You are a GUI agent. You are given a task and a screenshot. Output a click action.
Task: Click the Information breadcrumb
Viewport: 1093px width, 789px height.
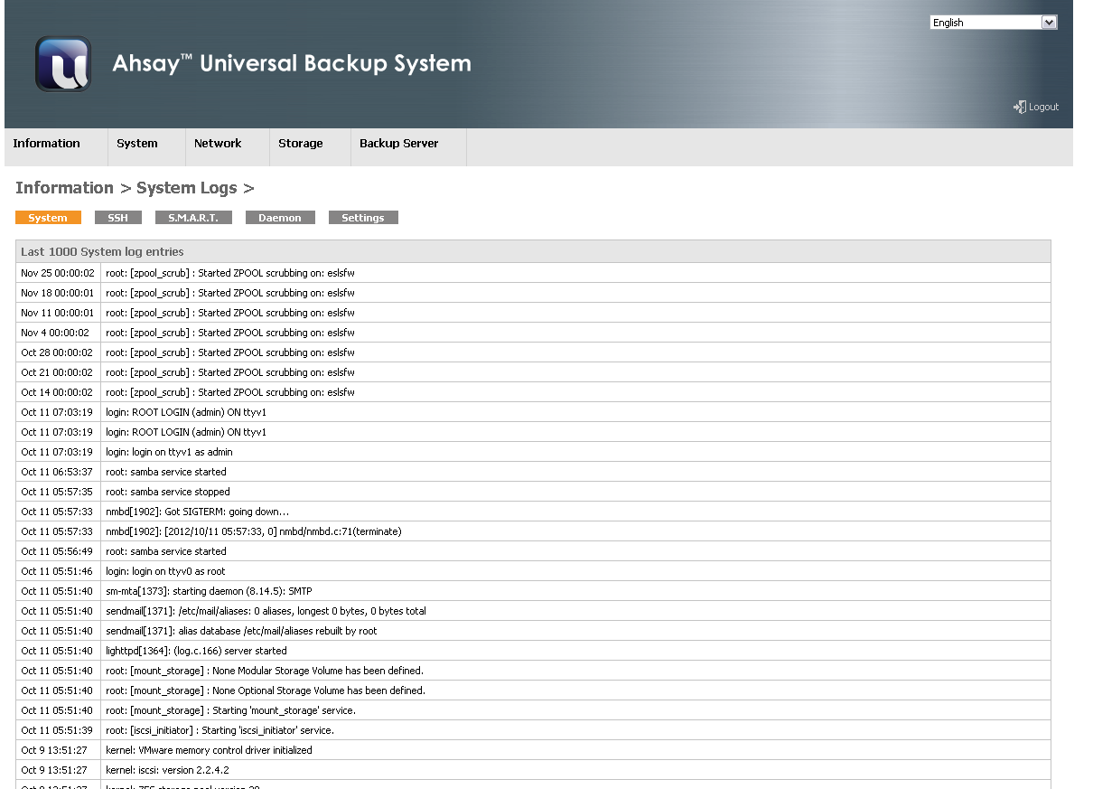click(x=64, y=188)
